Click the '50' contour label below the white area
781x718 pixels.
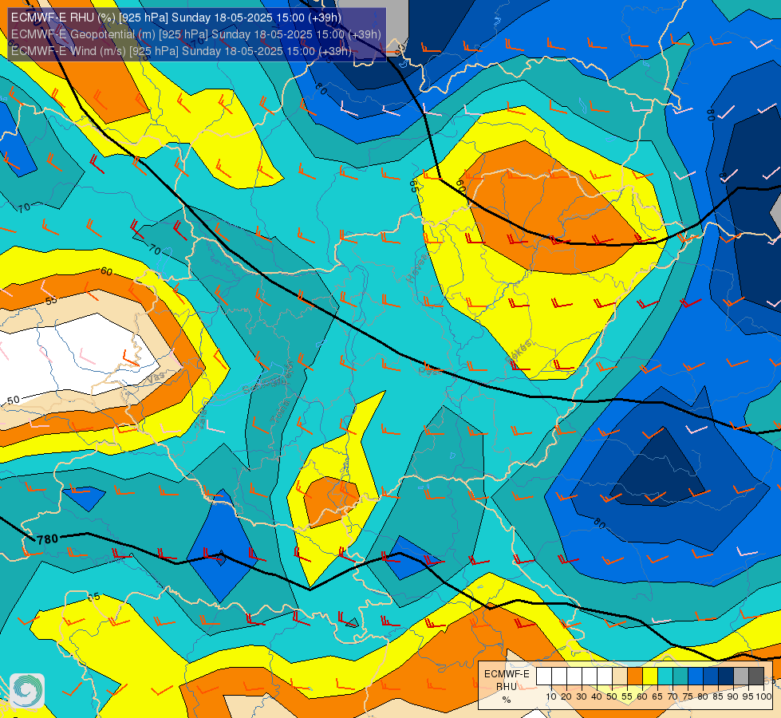(14, 400)
